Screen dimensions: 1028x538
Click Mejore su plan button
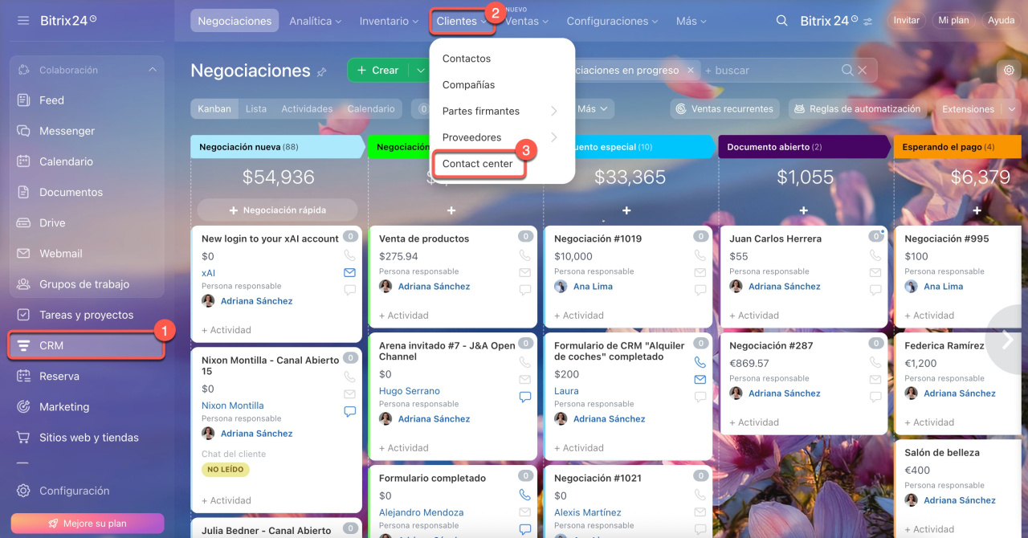pos(88,524)
